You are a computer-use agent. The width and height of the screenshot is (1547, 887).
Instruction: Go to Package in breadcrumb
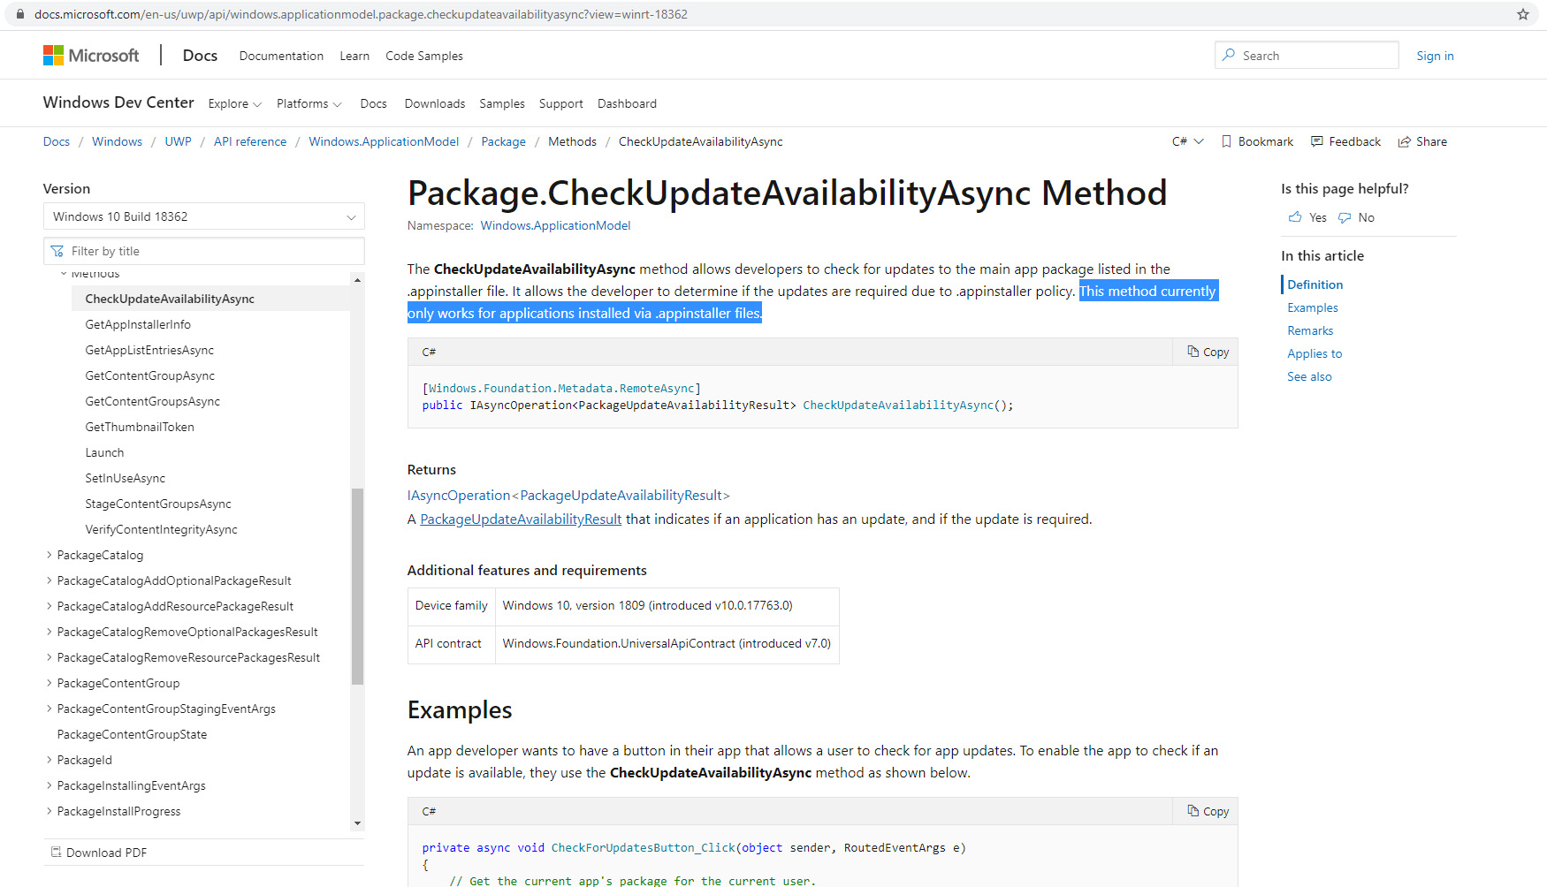(503, 141)
